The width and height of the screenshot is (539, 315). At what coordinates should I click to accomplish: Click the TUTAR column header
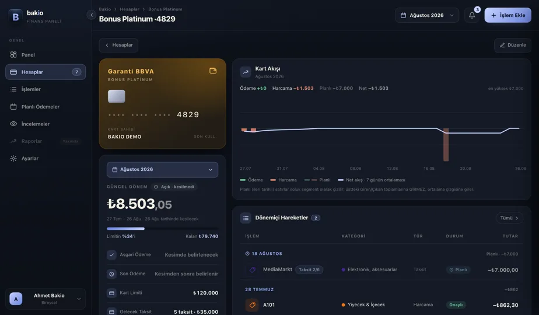[x=510, y=236]
